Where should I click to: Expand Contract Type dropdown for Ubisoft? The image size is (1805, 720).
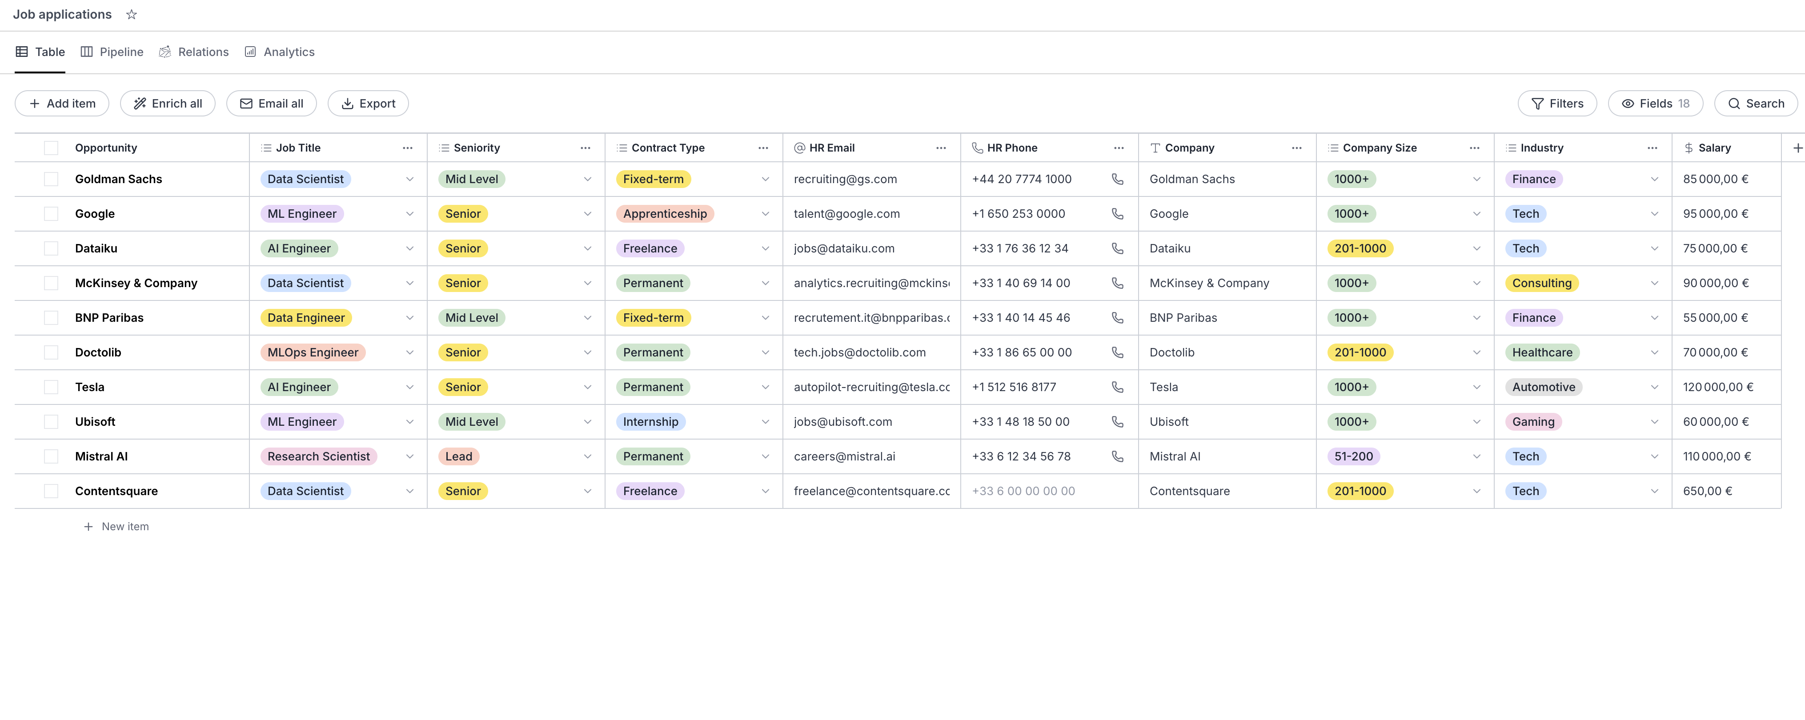tap(766, 422)
